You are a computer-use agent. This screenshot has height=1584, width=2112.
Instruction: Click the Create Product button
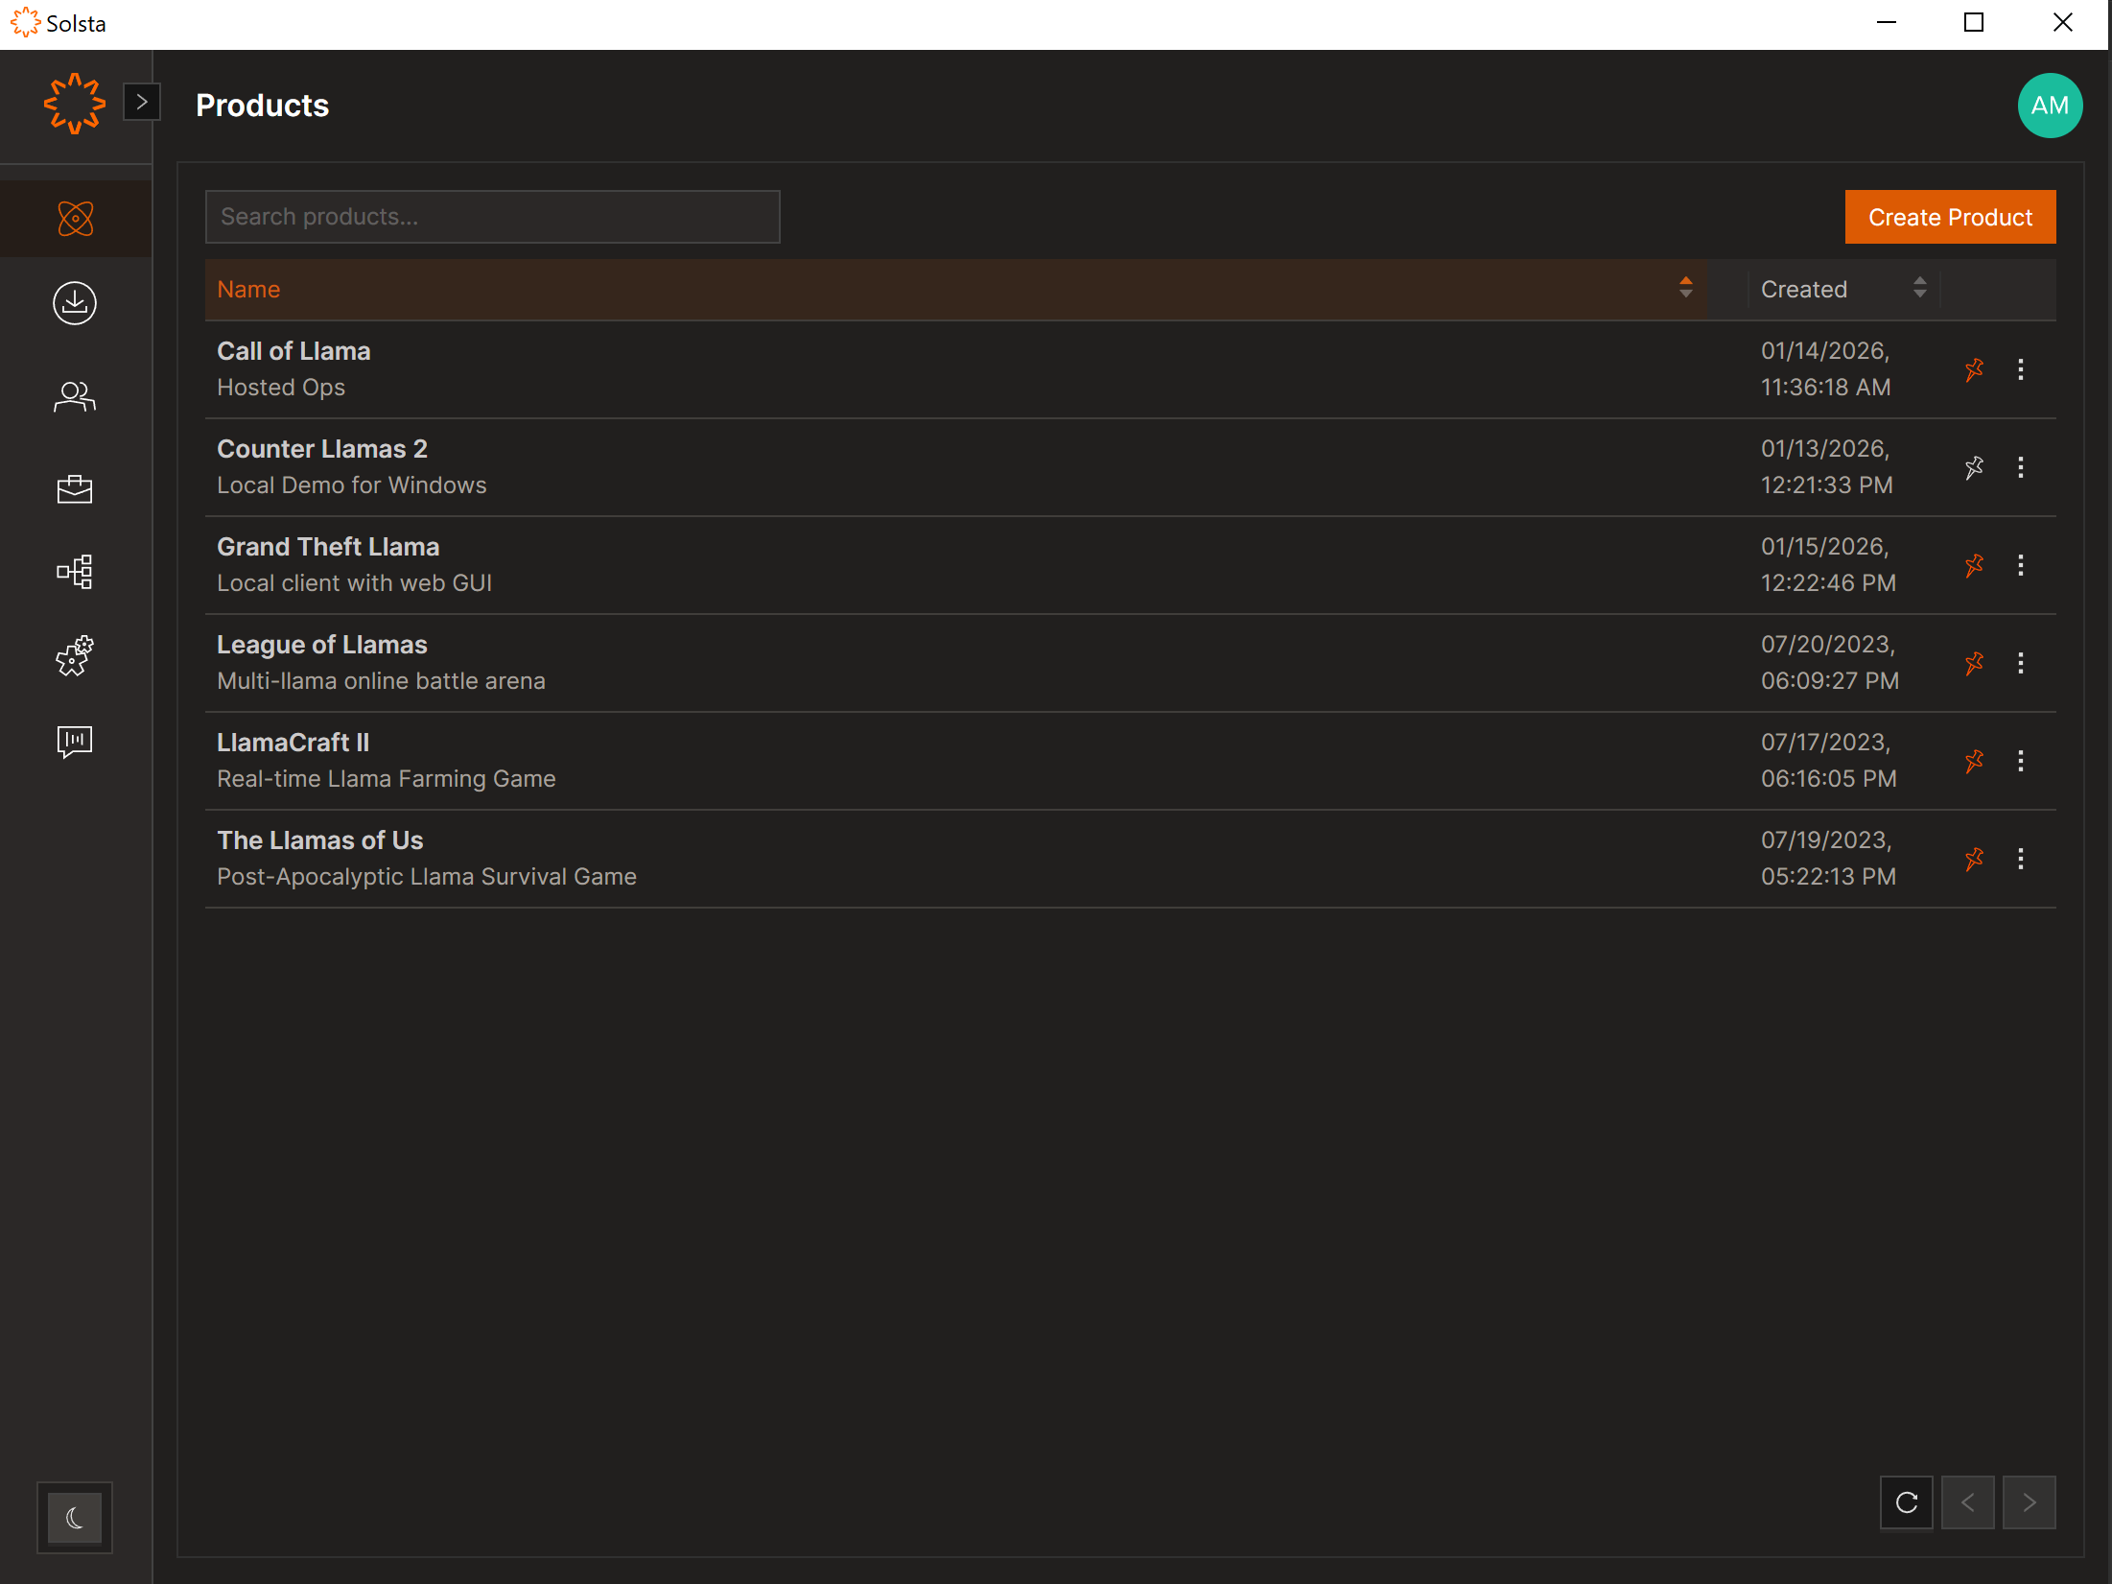[1949, 218]
